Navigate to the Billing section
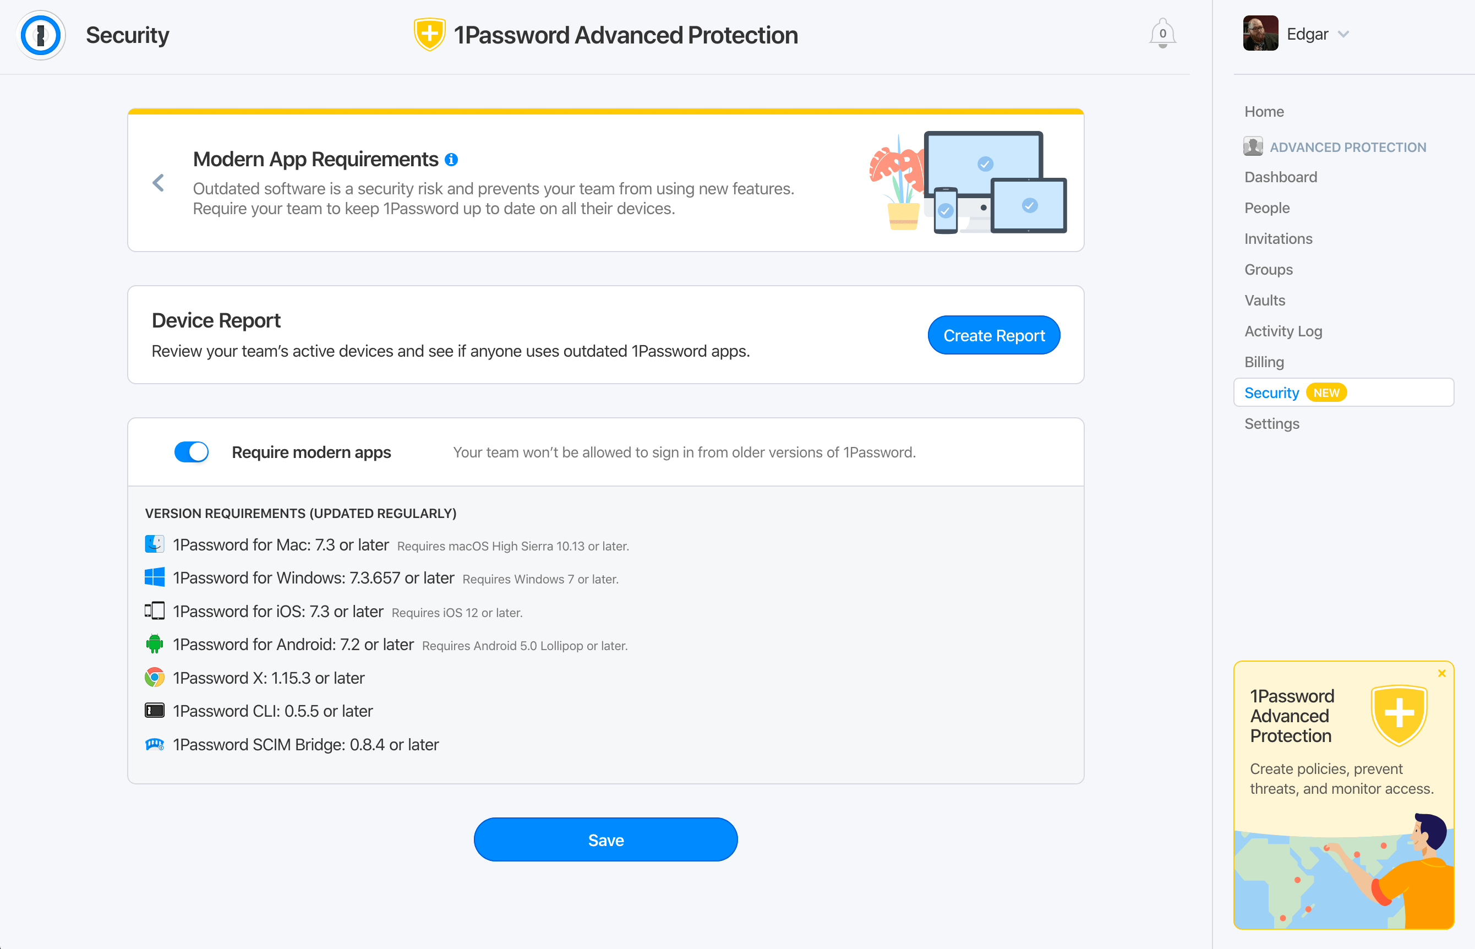The width and height of the screenshot is (1475, 949). coord(1263,361)
